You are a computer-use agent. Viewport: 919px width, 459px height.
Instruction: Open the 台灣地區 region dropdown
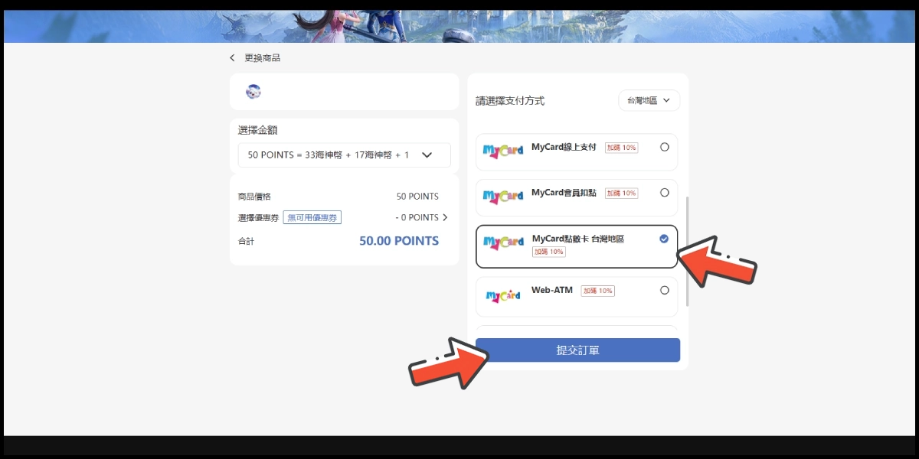(649, 100)
